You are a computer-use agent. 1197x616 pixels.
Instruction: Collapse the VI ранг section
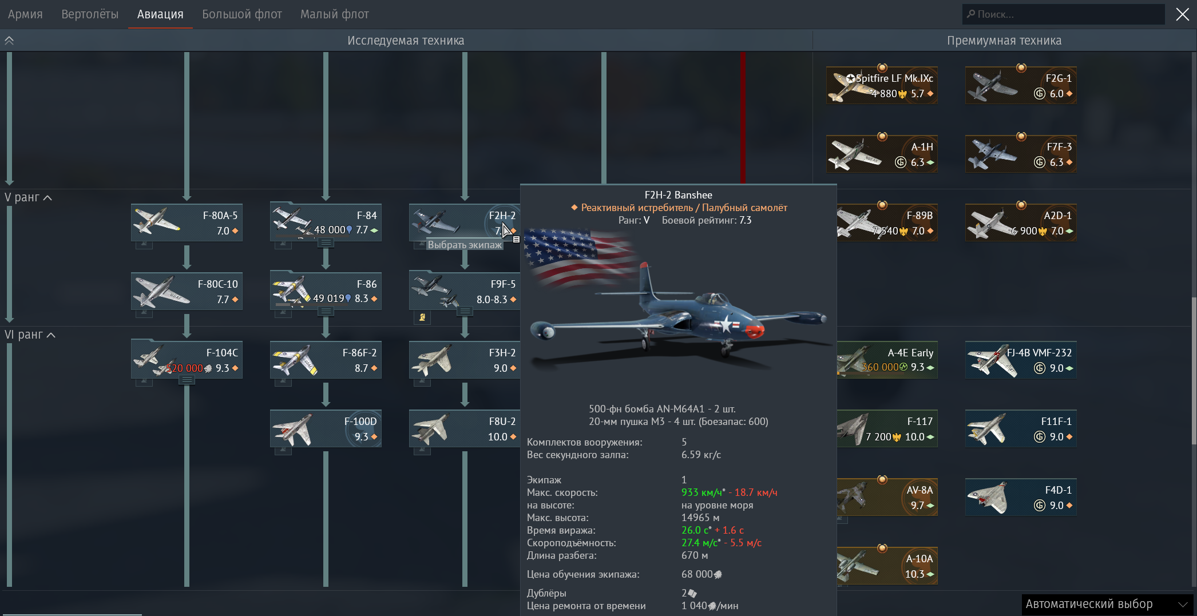[30, 335]
